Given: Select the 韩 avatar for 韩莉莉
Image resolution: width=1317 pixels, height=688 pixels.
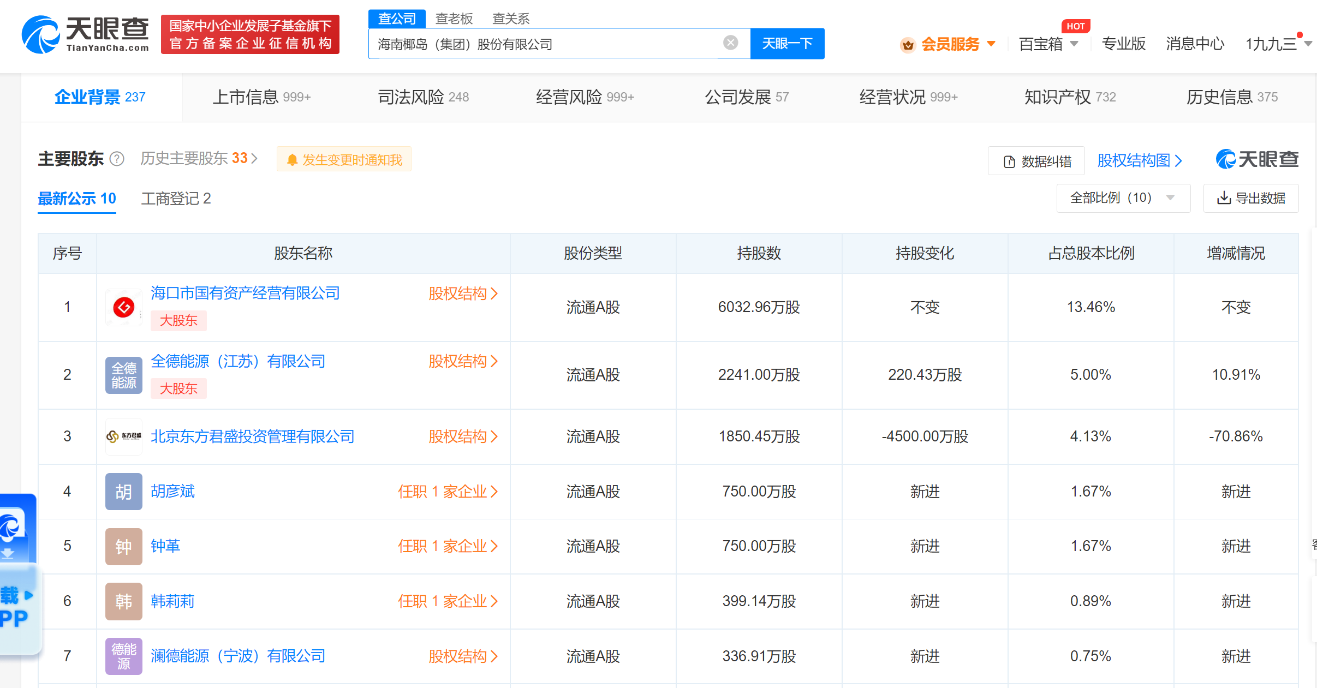Looking at the screenshot, I should (124, 601).
